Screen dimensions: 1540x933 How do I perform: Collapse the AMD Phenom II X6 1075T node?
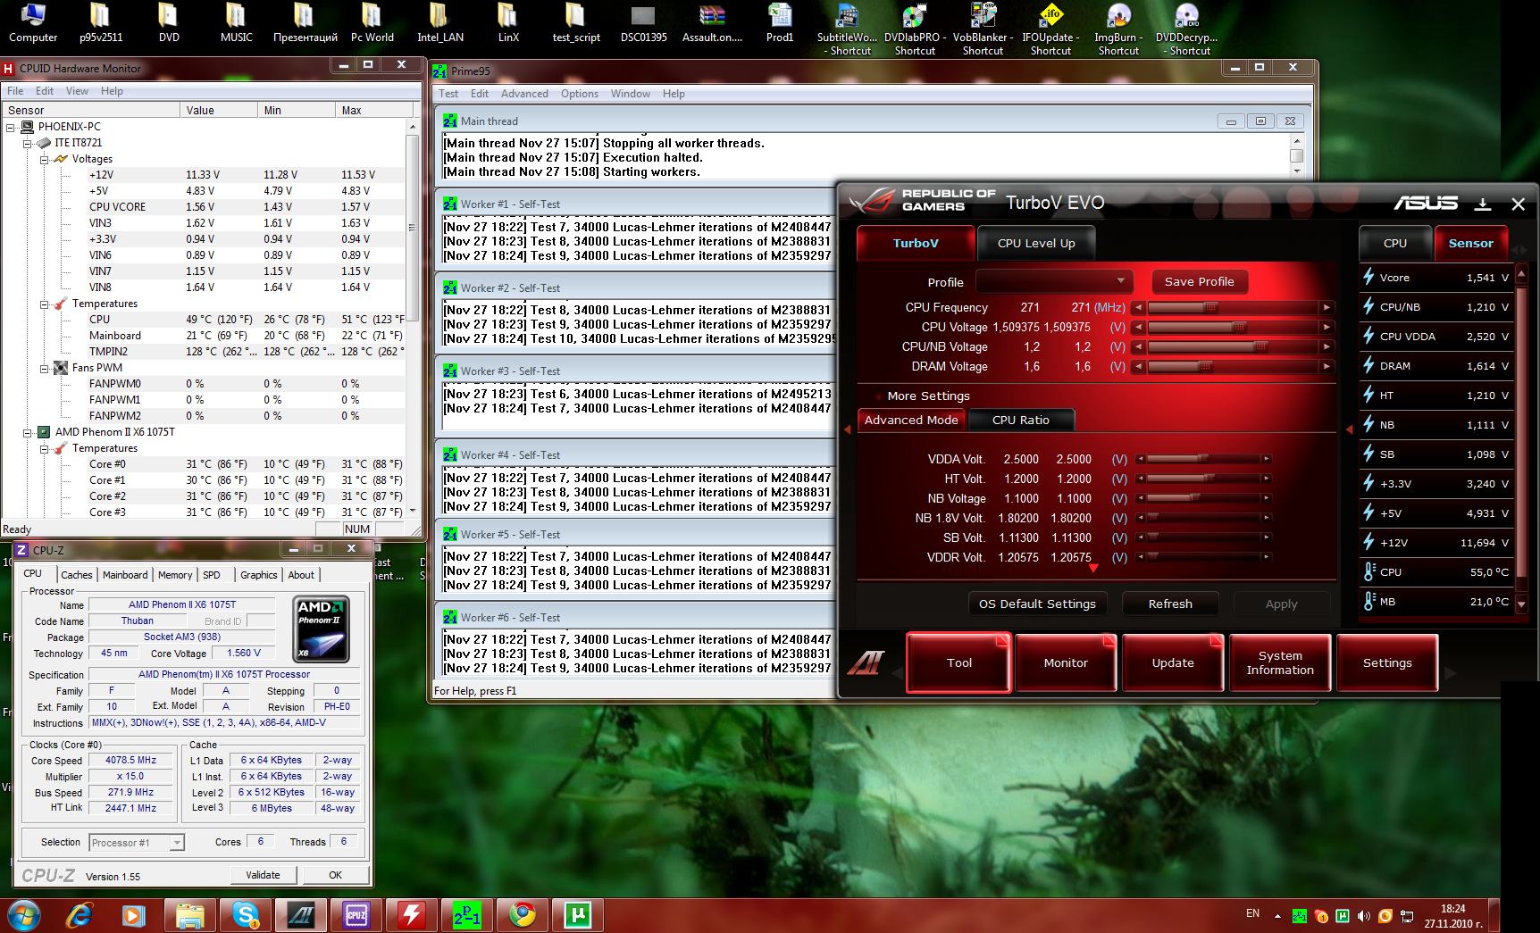click(27, 432)
